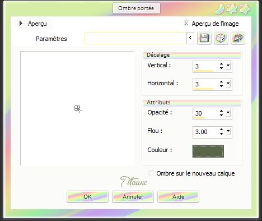Reset to default with the arrow icon
The width and height of the screenshot is (262, 221).
pos(238,38)
